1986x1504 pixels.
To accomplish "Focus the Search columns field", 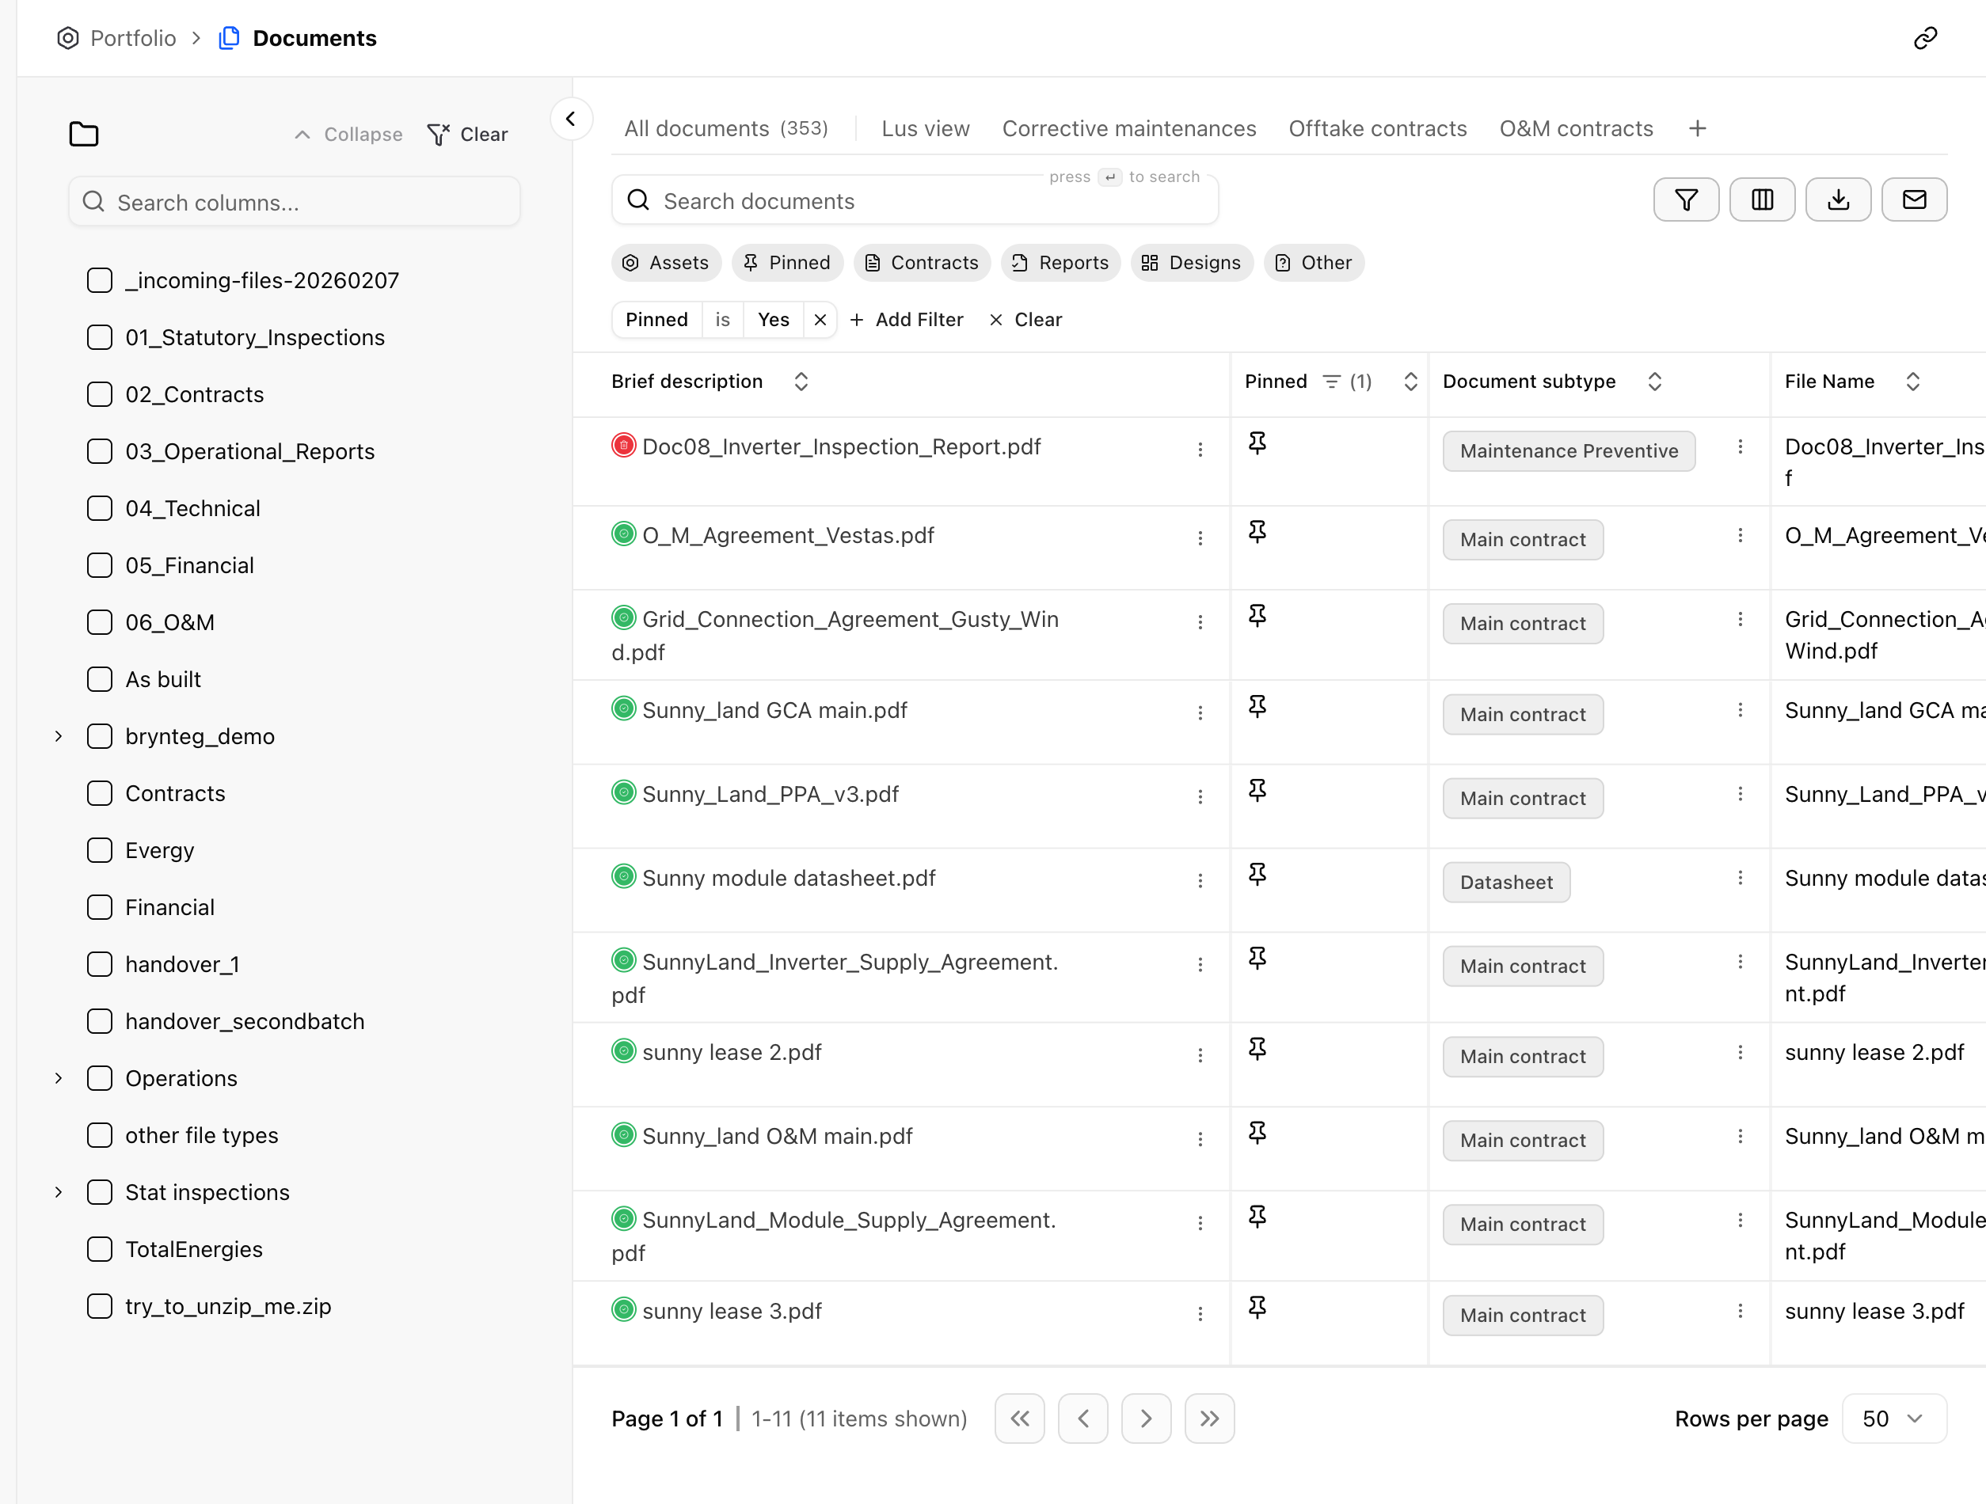I will coord(295,202).
